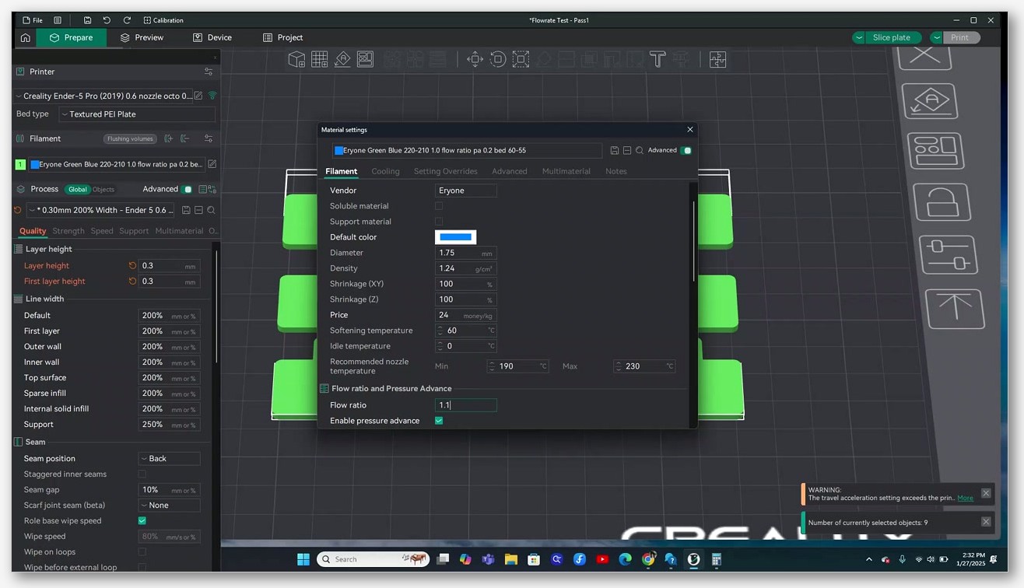Click the Default color blue swatch
The width and height of the screenshot is (1024, 588).
click(x=455, y=237)
